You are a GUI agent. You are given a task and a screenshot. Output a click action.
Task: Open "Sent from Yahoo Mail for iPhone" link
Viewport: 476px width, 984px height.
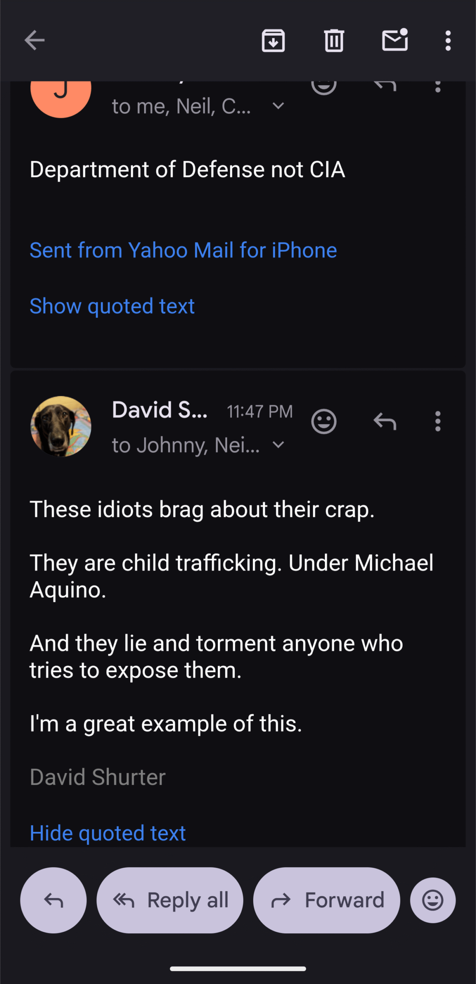pyautogui.click(x=183, y=250)
